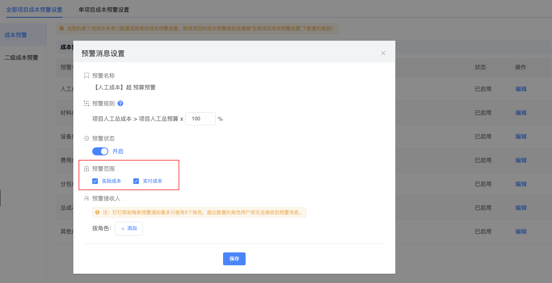Switch to 单项目成本预警设置 tab

(104, 10)
